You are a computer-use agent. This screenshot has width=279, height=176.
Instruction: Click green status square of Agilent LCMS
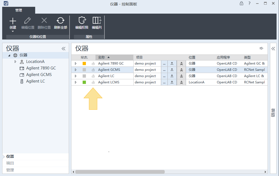pos(84,82)
